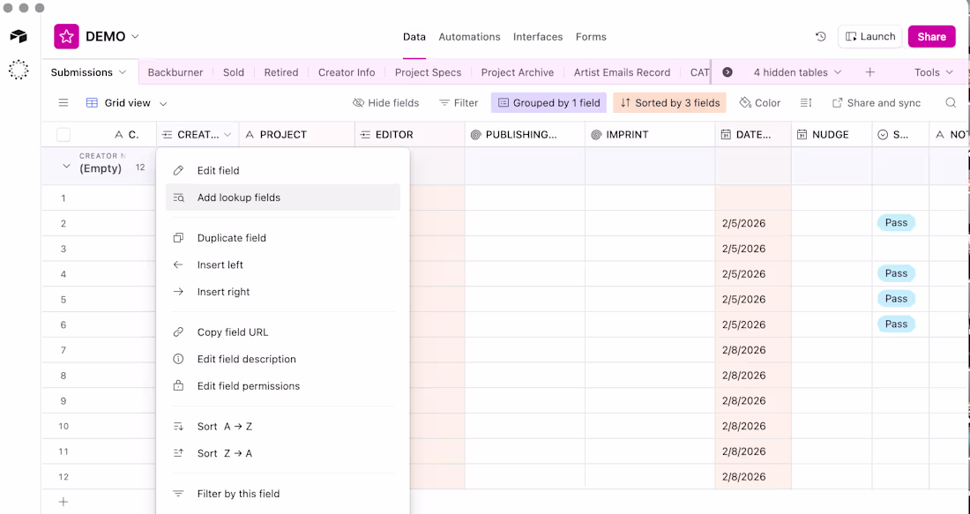Open base history clock icon
This screenshot has width=970, height=514.
click(821, 37)
